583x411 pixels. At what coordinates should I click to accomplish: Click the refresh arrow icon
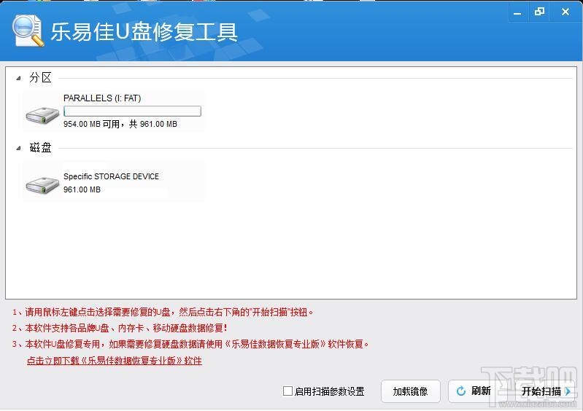click(x=461, y=391)
